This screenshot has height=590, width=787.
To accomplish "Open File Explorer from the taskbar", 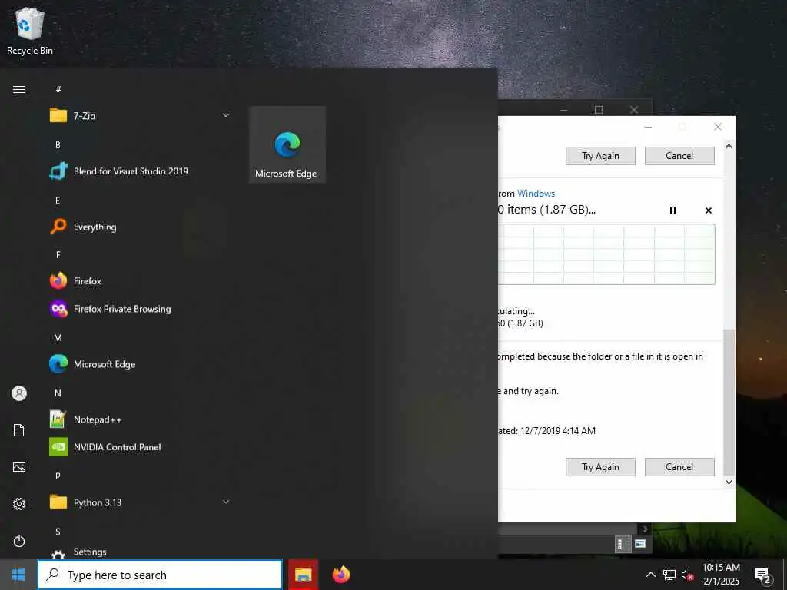I will click(x=303, y=575).
